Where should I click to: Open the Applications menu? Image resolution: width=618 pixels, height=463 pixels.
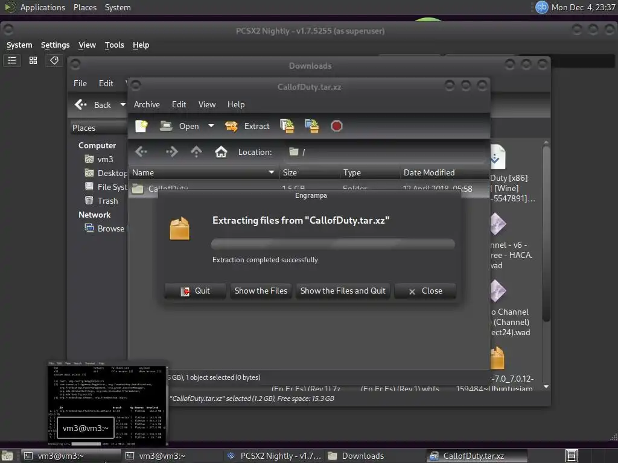coord(43,7)
